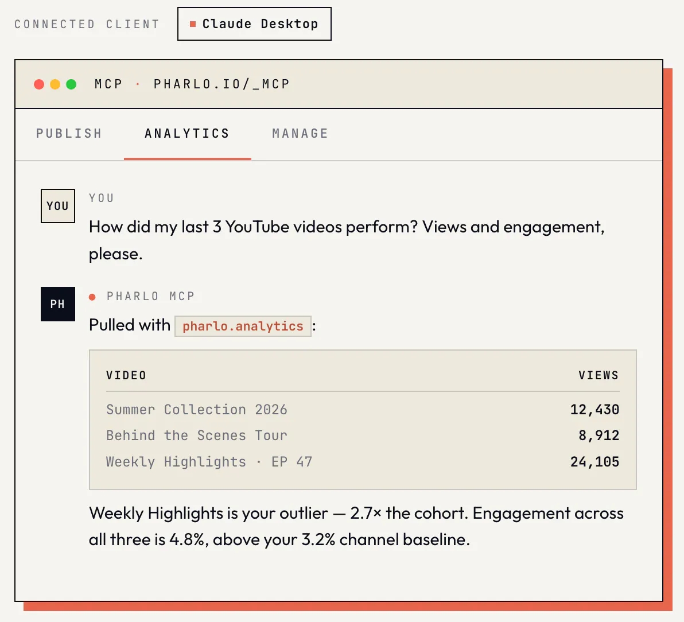Click the user question about YouTube videos
The height and width of the screenshot is (622, 684).
point(347,240)
